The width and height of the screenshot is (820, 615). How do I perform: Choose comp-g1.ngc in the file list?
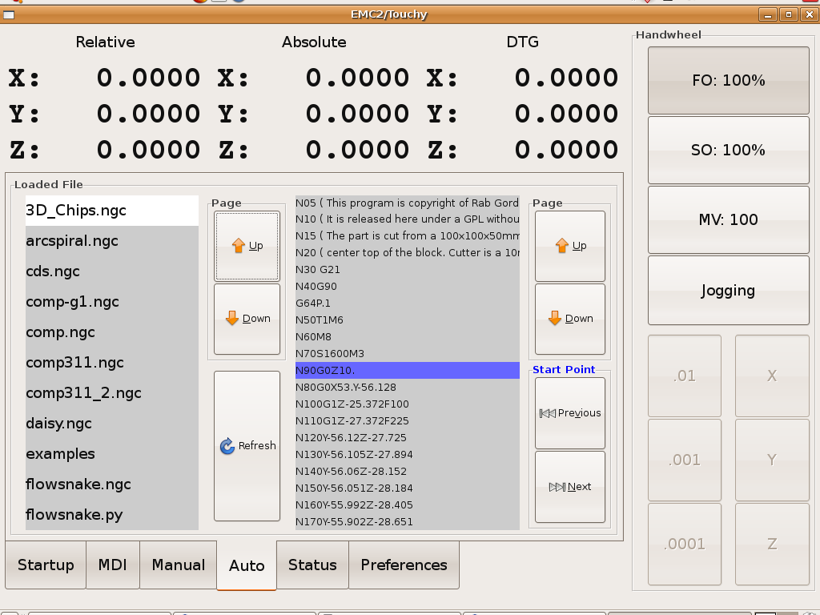coord(112,302)
